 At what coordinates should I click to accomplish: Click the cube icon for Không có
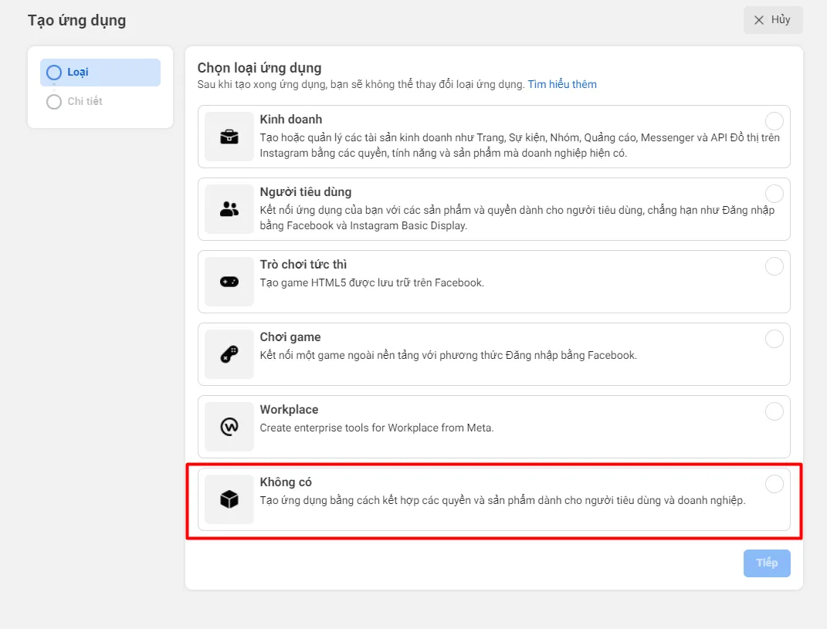(229, 499)
